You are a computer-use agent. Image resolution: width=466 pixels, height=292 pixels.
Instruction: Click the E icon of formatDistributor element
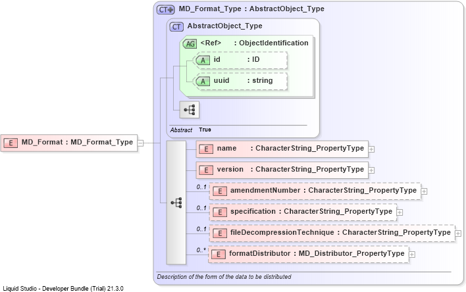point(219,255)
